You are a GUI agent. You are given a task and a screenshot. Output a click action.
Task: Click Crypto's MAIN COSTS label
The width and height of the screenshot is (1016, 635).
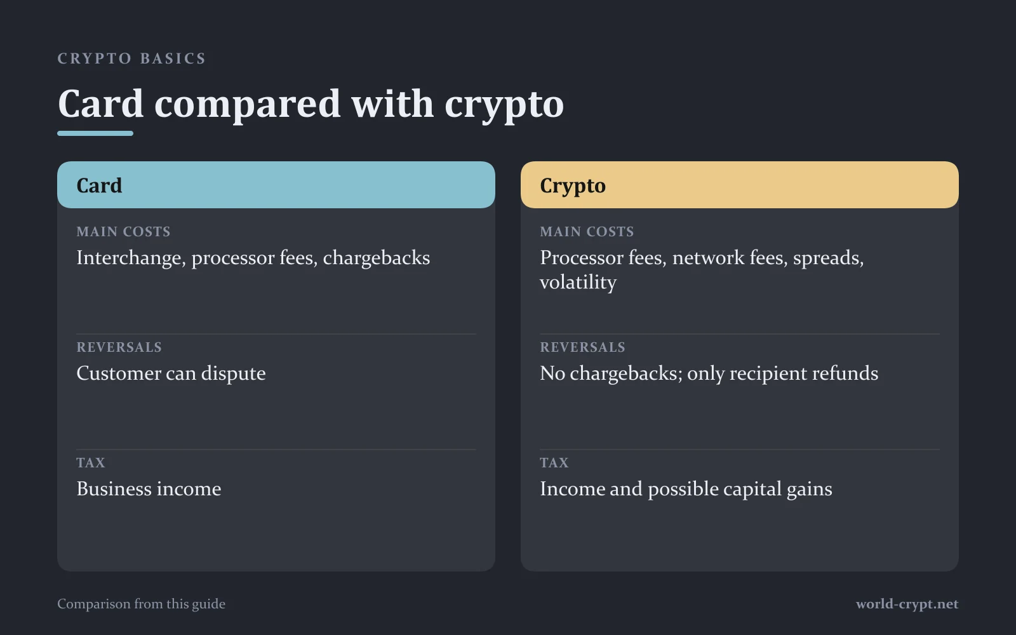click(x=587, y=232)
